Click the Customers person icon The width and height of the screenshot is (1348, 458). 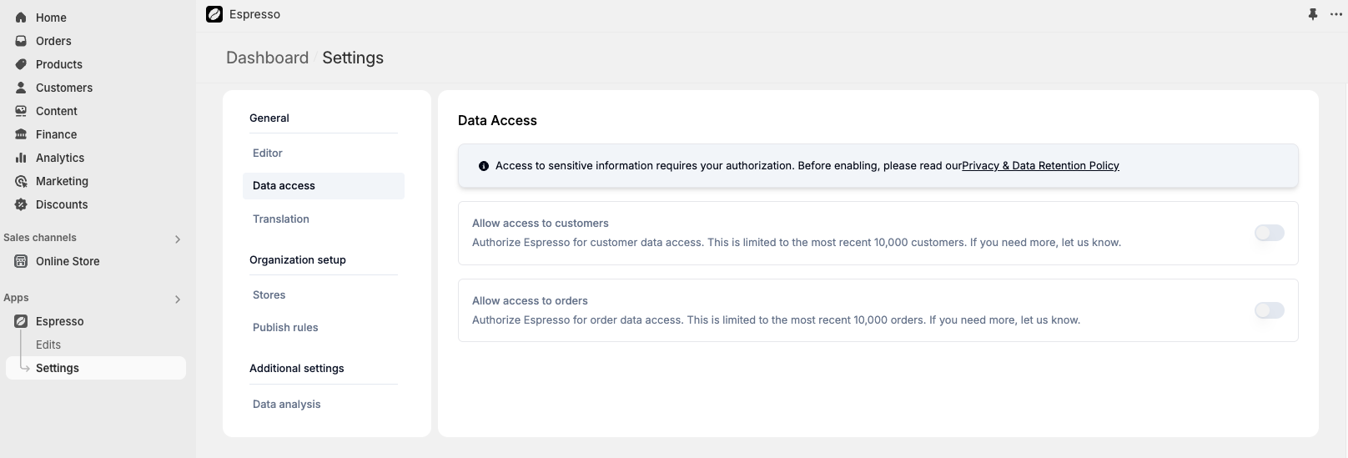21,88
